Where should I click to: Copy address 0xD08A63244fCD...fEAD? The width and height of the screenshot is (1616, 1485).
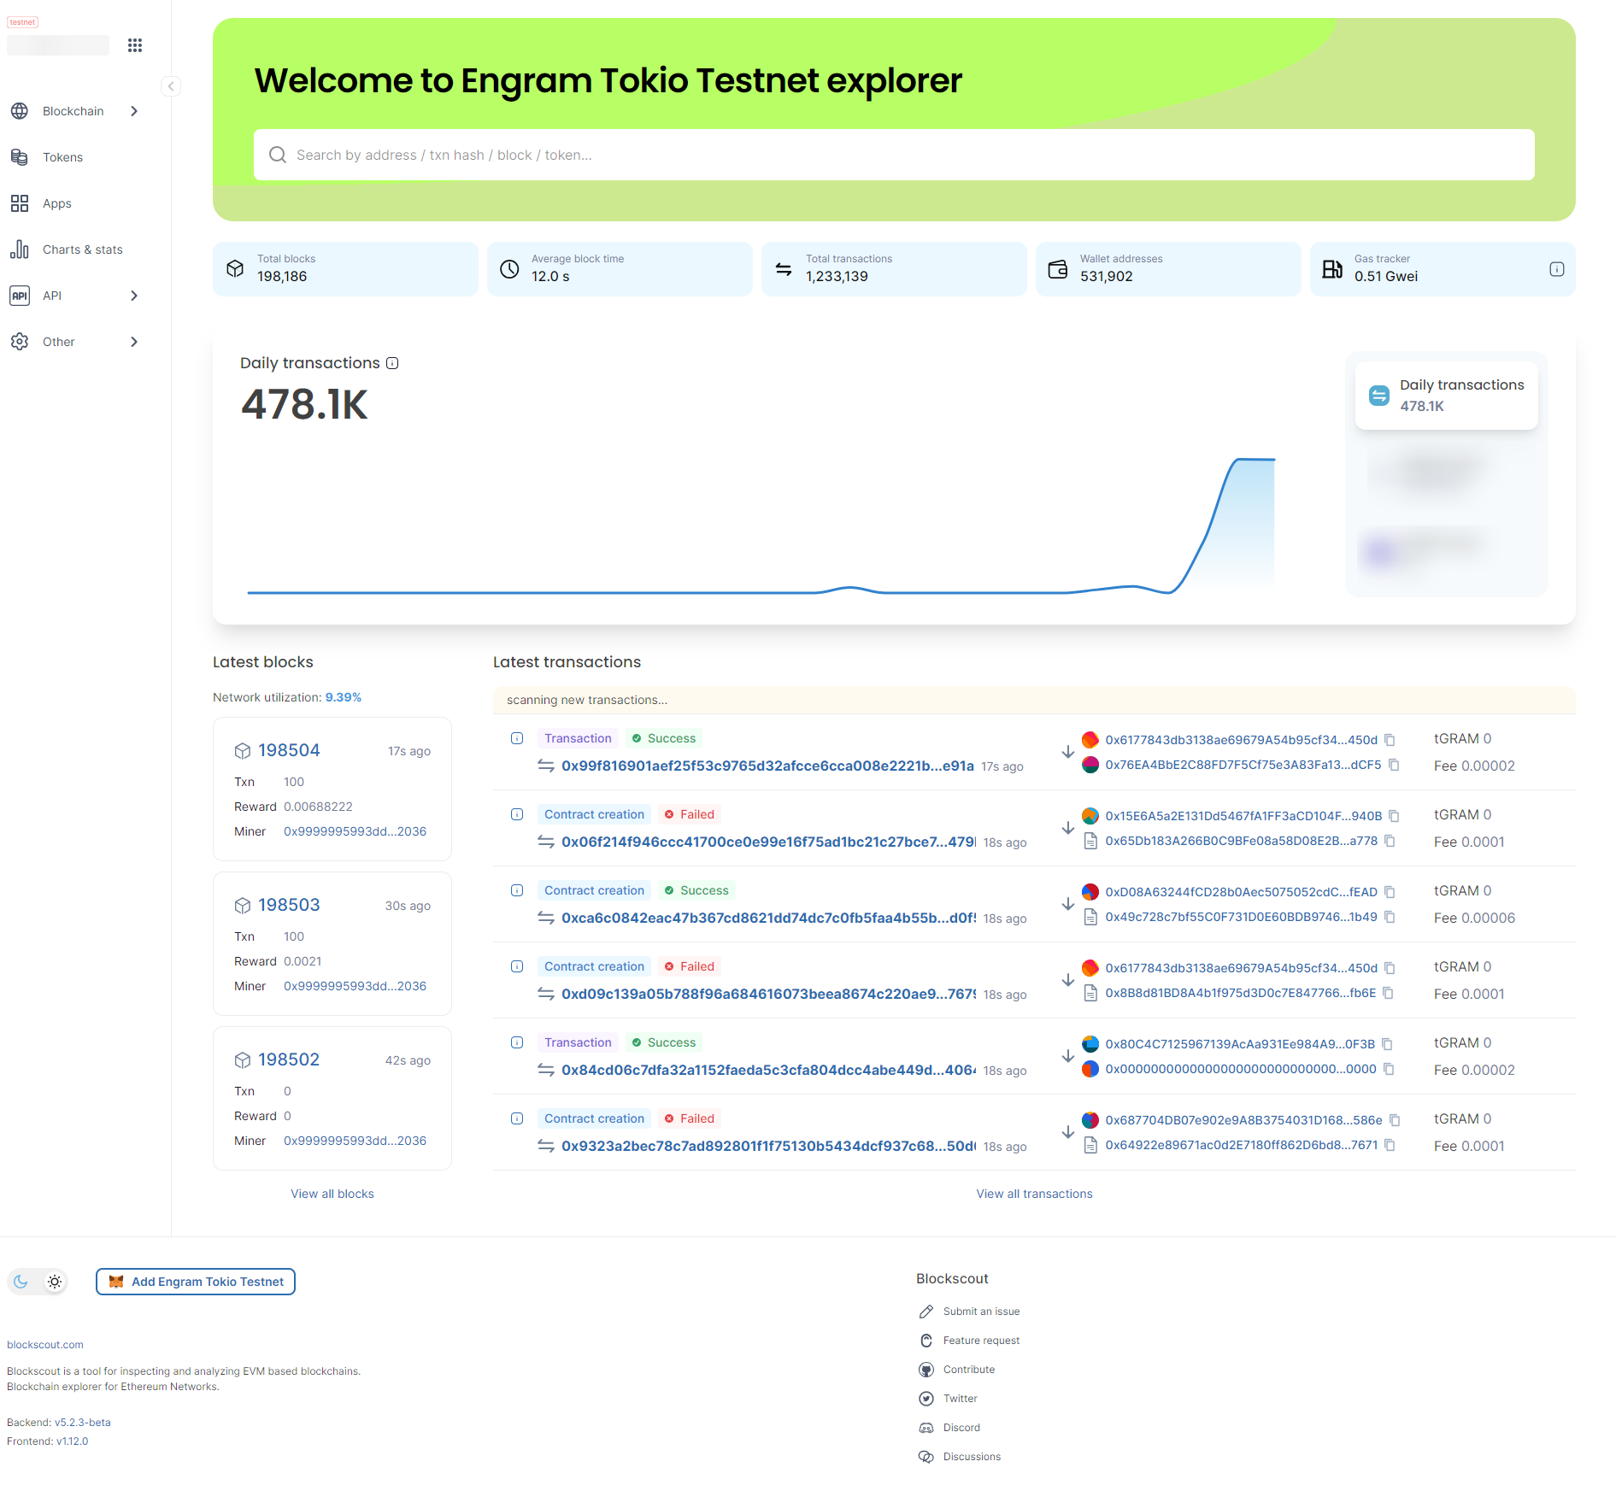(x=1390, y=892)
